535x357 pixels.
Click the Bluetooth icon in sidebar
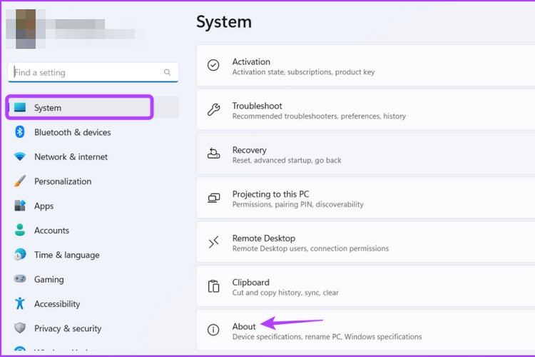[20, 132]
